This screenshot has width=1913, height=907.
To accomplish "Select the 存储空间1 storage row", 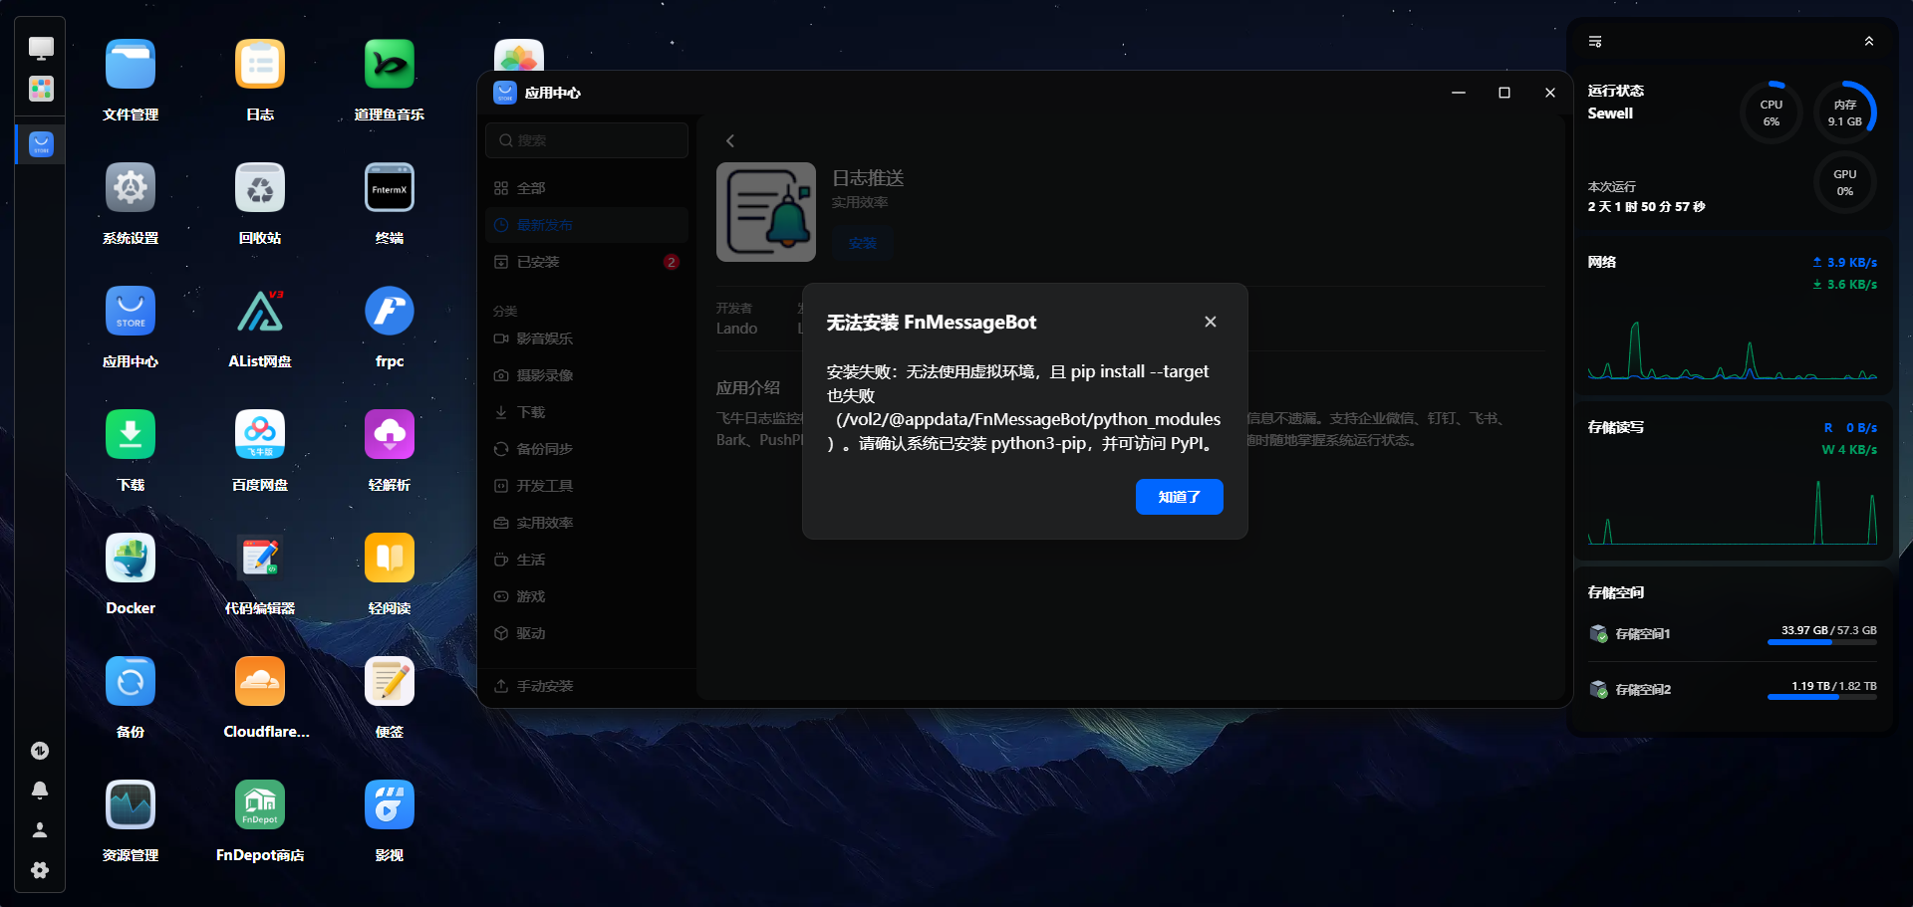I will [x=1733, y=634].
